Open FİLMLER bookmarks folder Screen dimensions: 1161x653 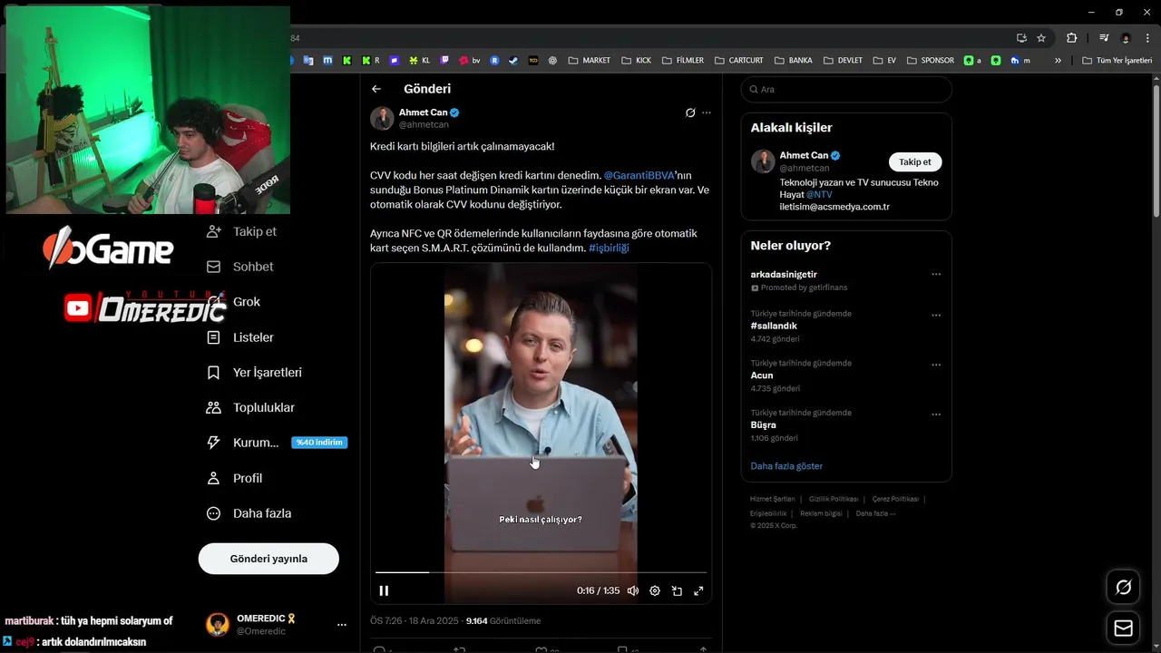683,61
